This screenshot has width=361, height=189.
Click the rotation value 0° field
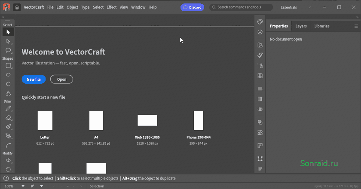coord(33,186)
